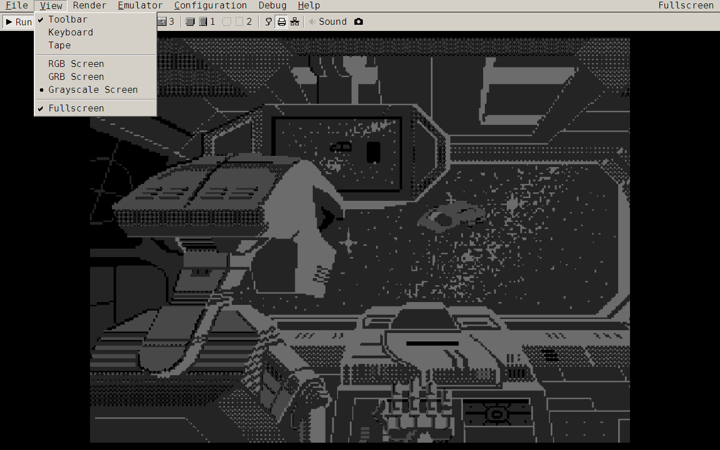Select GRB Screen mode
This screenshot has width=720, height=450.
coord(95,77)
